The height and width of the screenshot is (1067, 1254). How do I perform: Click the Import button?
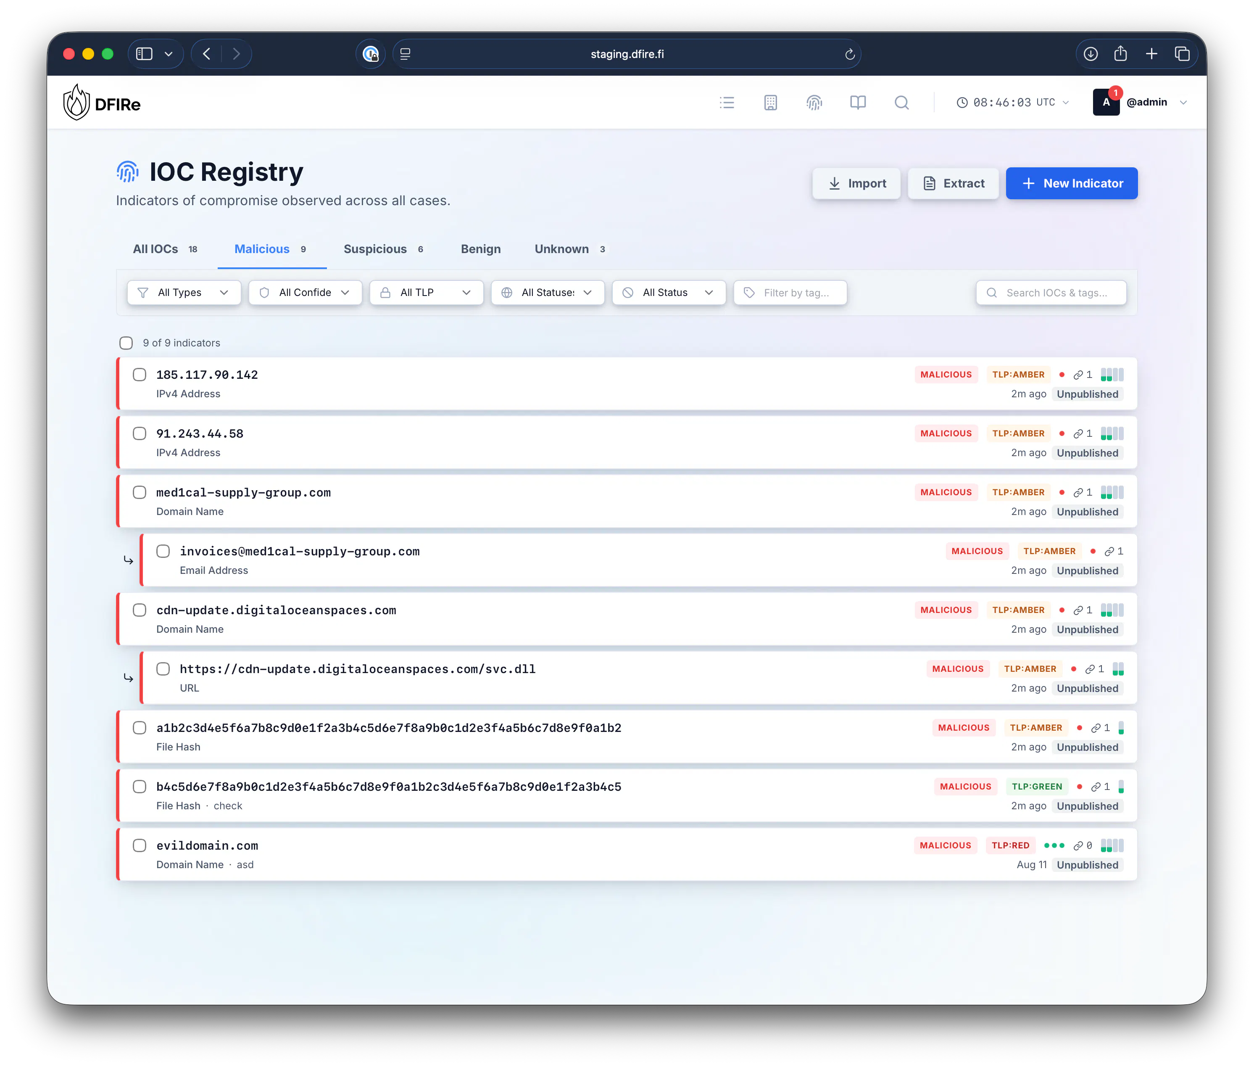tap(857, 183)
